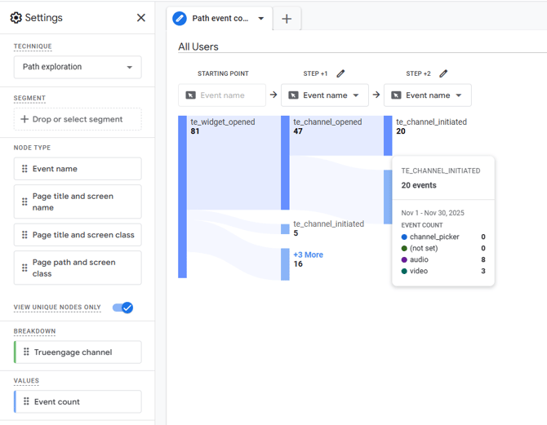Open Step +1 Event name dropdown

coord(324,95)
